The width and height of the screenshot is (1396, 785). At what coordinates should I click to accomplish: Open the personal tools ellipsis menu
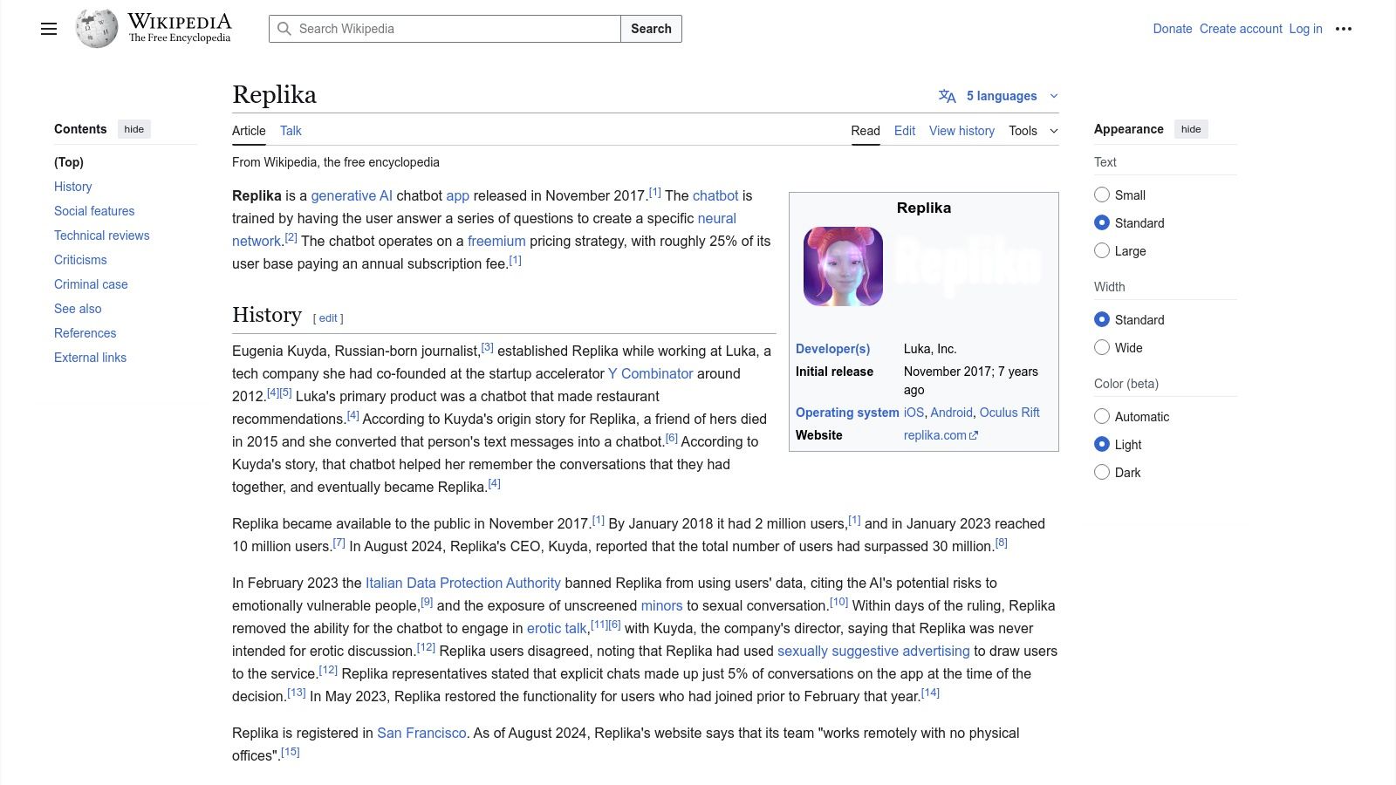[1344, 29]
